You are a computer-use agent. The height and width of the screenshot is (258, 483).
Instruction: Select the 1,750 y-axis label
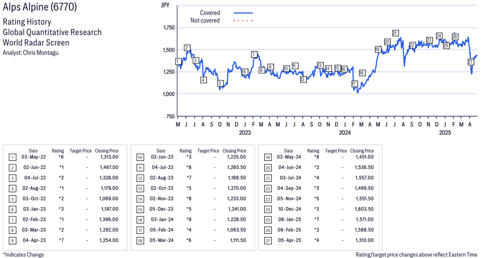[x=169, y=28]
